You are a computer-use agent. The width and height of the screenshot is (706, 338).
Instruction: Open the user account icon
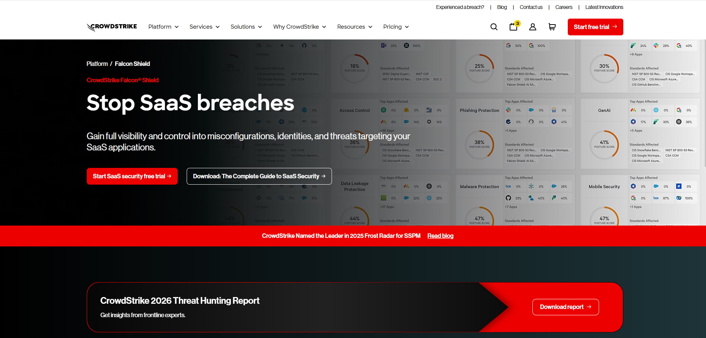pyautogui.click(x=532, y=27)
